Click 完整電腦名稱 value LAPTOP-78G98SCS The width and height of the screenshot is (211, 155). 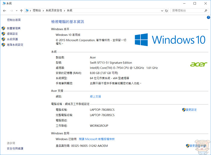point(102,115)
